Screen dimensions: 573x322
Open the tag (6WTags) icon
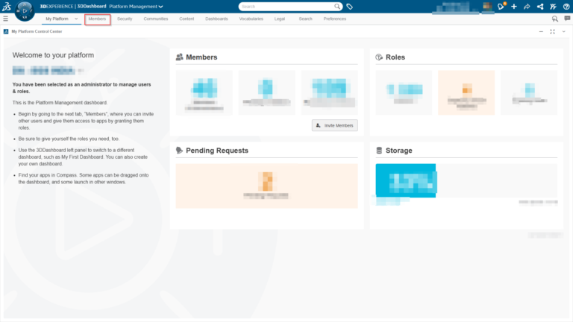(x=349, y=7)
